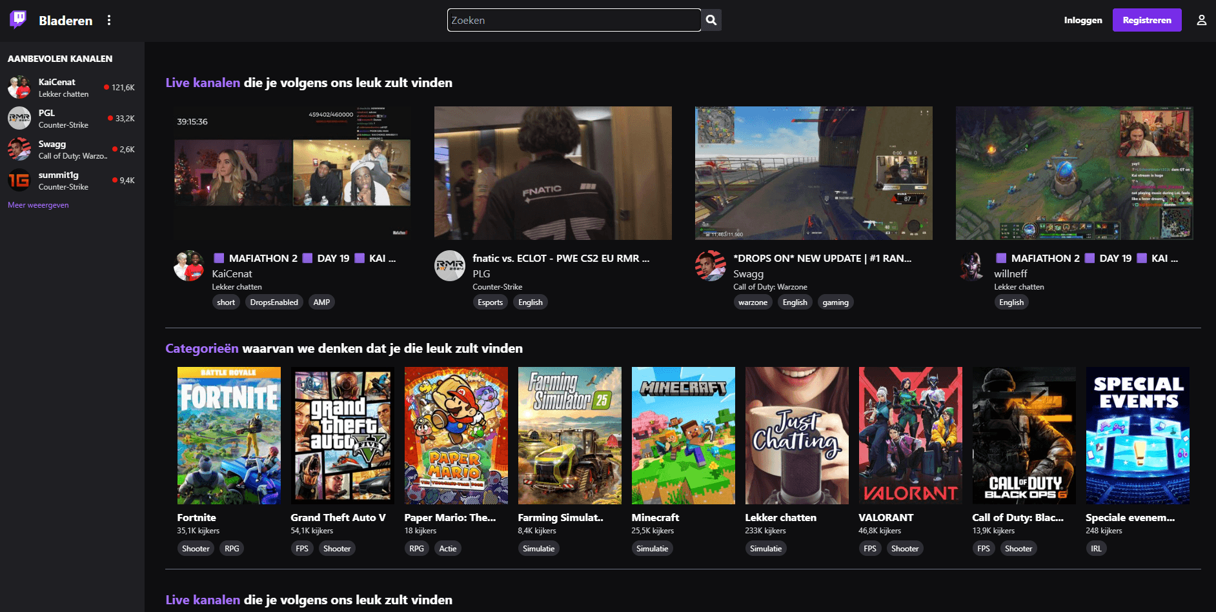Image resolution: width=1216 pixels, height=612 pixels.
Task: Click FPS tag under Call of Duty: Black Ops
Action: point(984,549)
